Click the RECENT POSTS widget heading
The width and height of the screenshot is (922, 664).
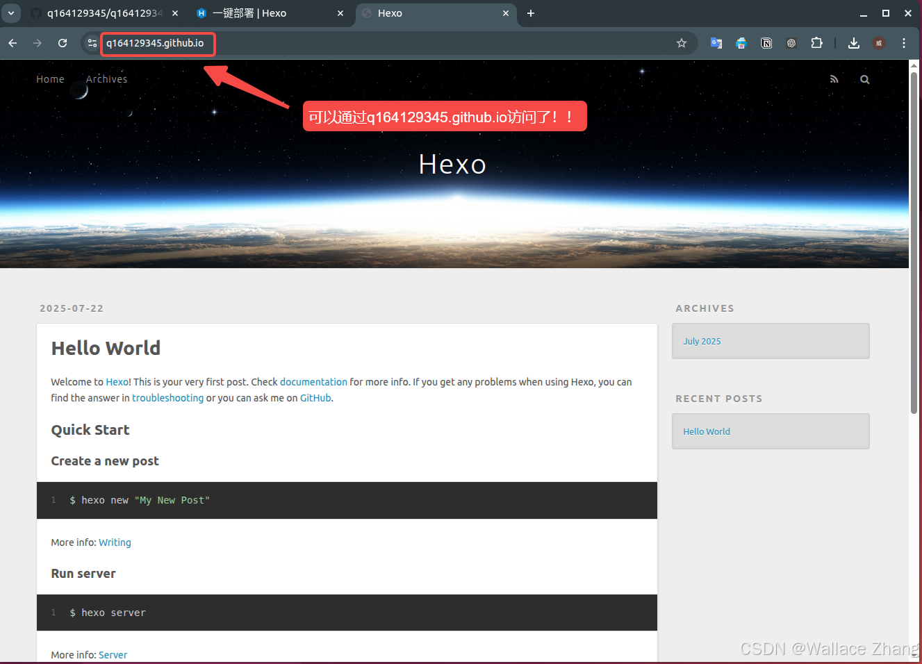719,399
